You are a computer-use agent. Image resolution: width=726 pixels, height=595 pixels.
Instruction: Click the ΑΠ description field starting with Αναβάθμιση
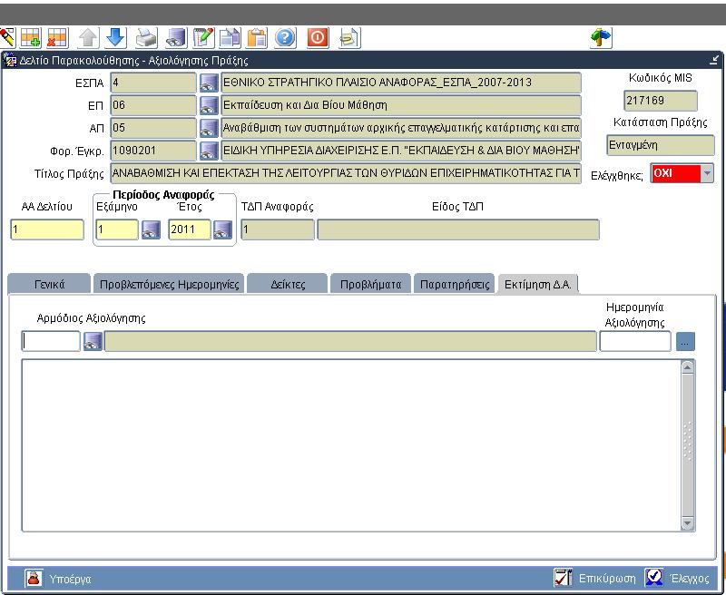(401, 128)
